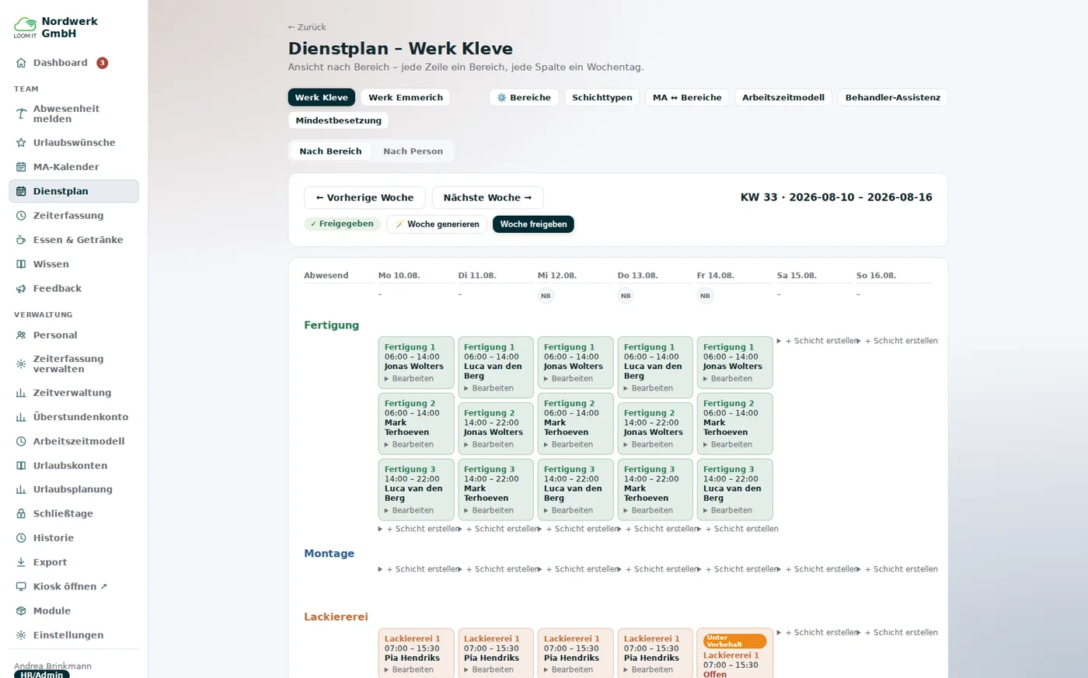Image resolution: width=1088 pixels, height=678 pixels.
Task: Click the Schließtage lock icon
Action: click(x=21, y=514)
